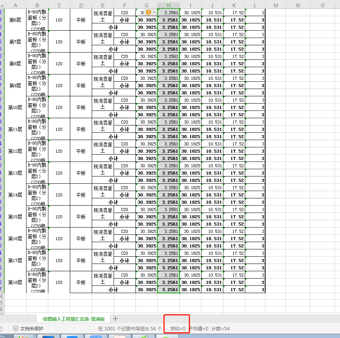Select column N header
340x338 pixels.
coord(298,5)
